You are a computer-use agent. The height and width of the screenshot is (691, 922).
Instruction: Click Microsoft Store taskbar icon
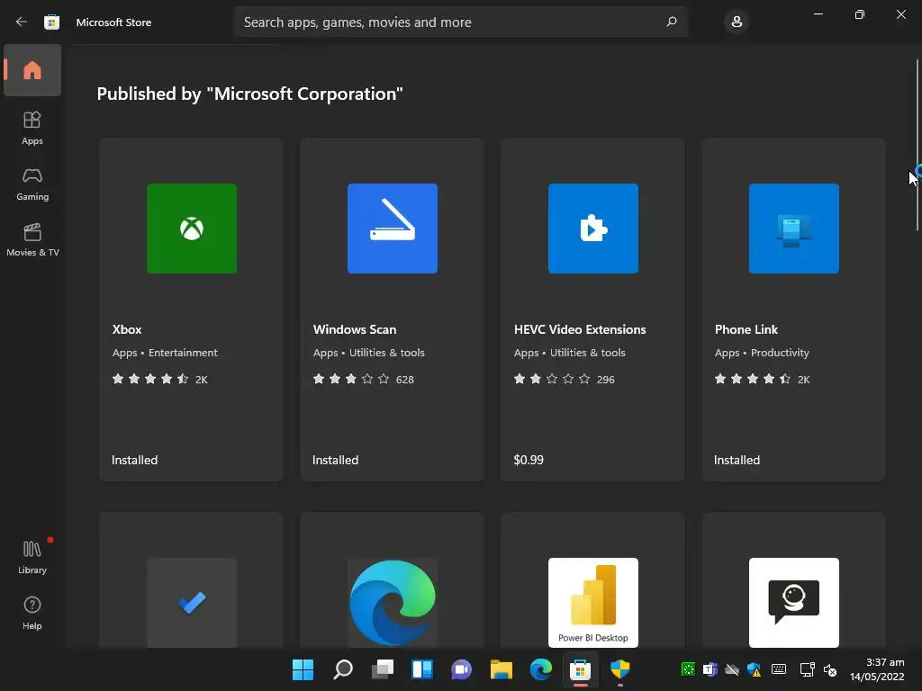pyautogui.click(x=581, y=669)
